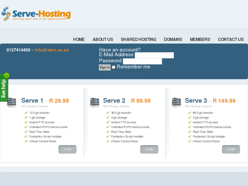The image size is (248, 186).
Task: Click the 5 gb storage feature
Action: coord(201,118)
